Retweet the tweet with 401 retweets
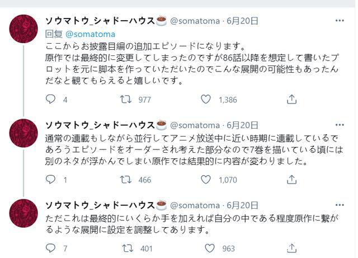358x258 pixels. pos(126,248)
